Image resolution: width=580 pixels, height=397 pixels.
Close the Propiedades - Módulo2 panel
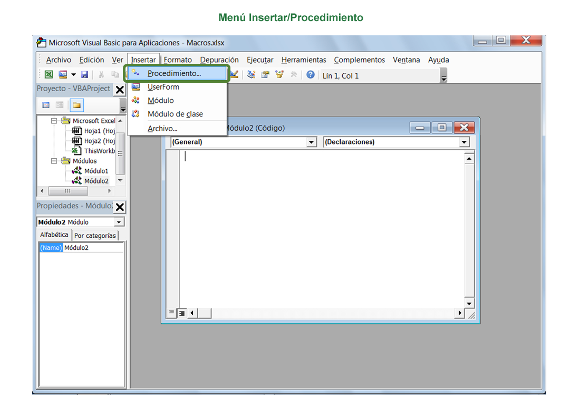120,207
